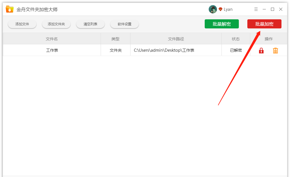Click the Lyan username
The image size is (290, 177).
pyautogui.click(x=228, y=9)
